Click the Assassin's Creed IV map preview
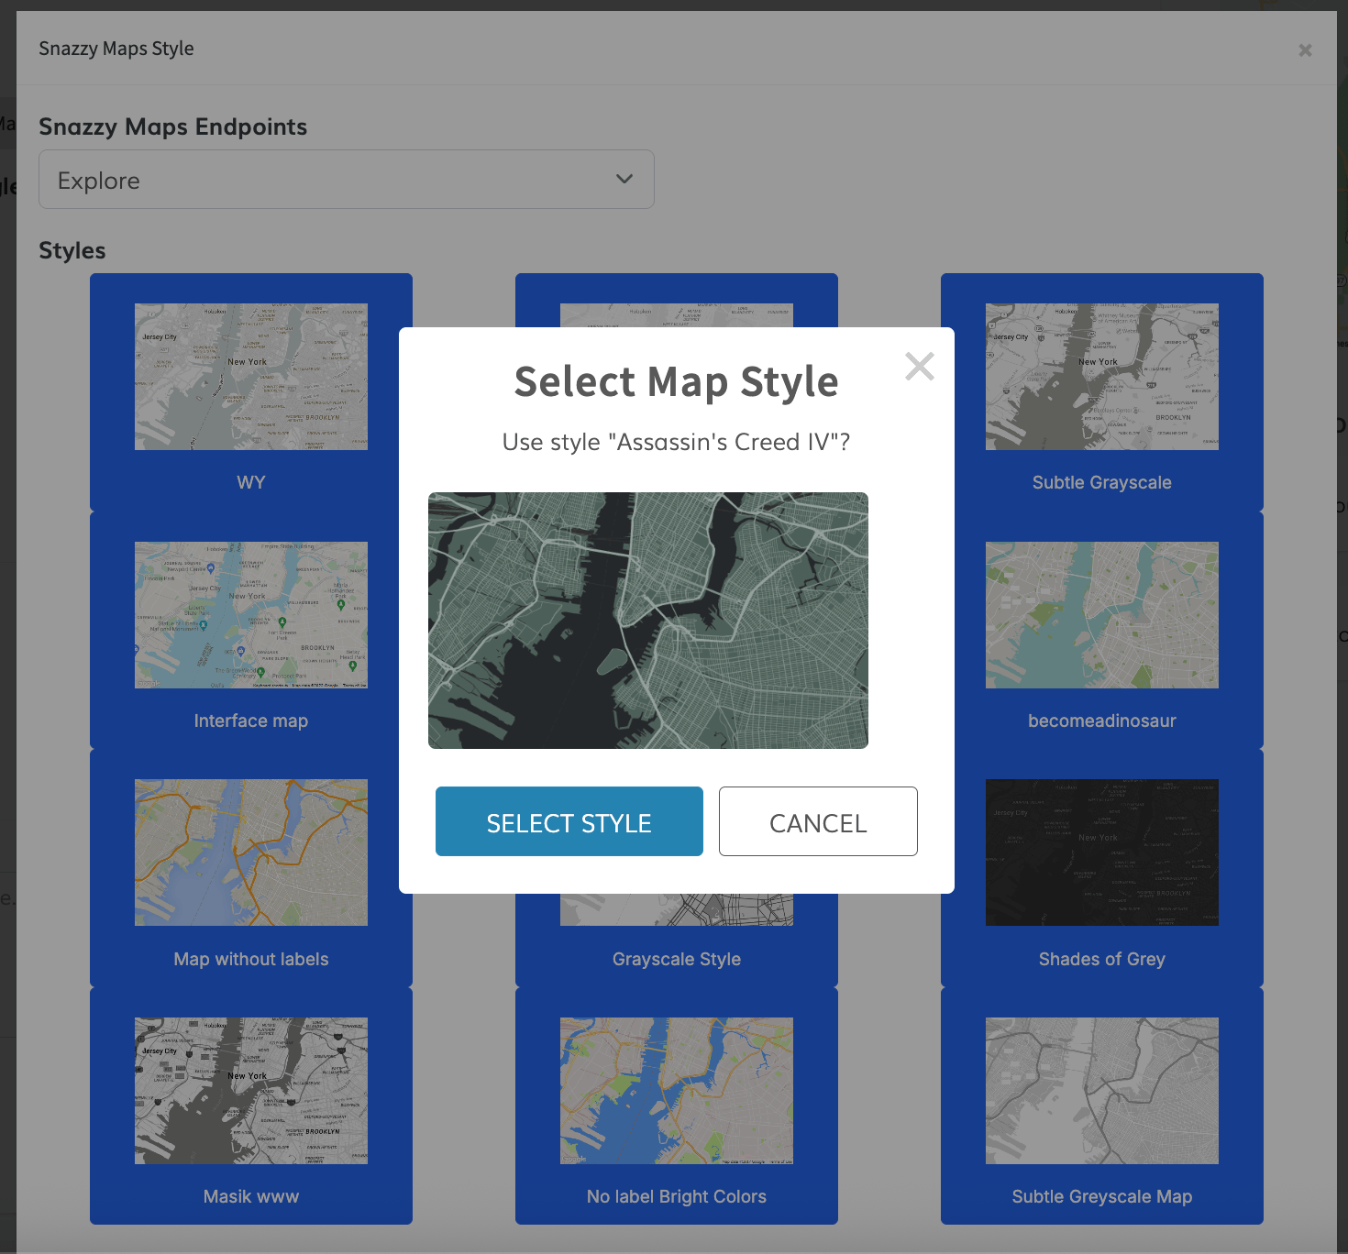Image resolution: width=1348 pixels, height=1254 pixels. [647, 621]
